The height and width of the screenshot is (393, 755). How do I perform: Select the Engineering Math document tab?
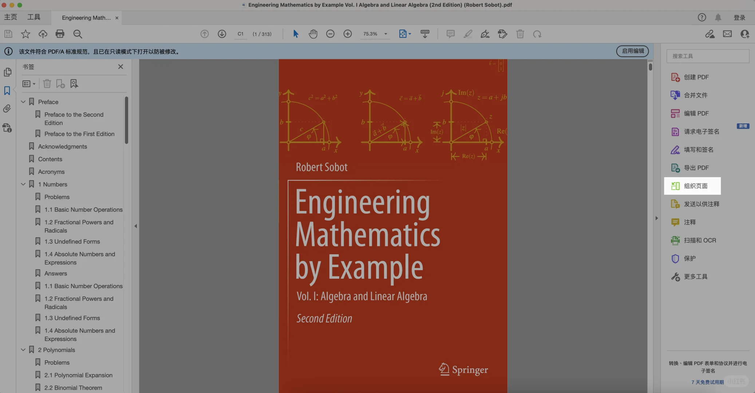point(86,17)
